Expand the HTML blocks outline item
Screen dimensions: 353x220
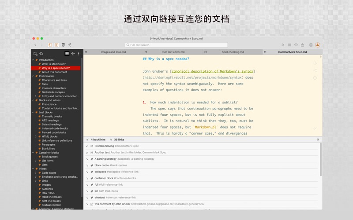36,136
